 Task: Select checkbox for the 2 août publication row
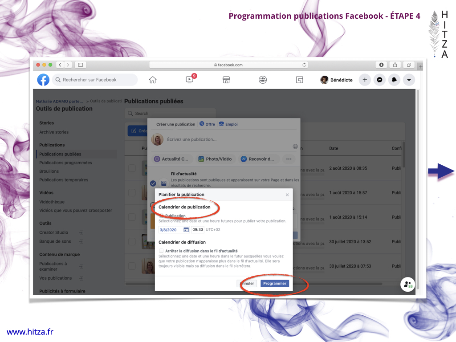[x=132, y=168]
